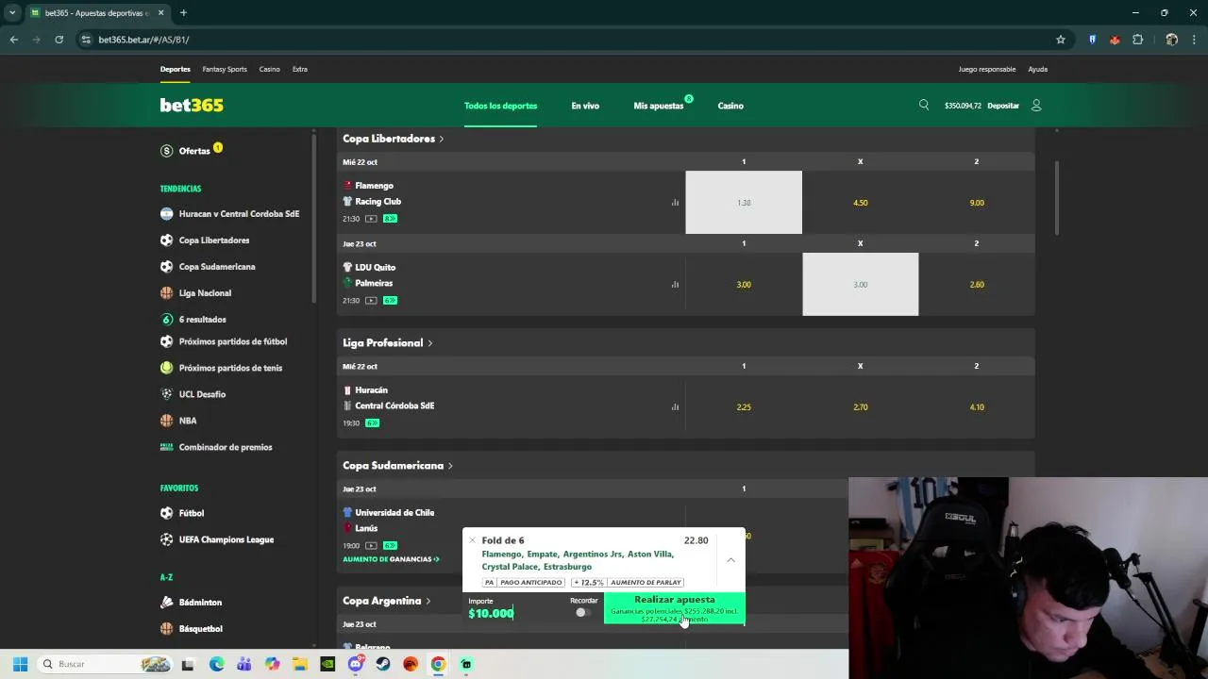
Task: Click Aumento de ganancias link
Action: (391, 559)
